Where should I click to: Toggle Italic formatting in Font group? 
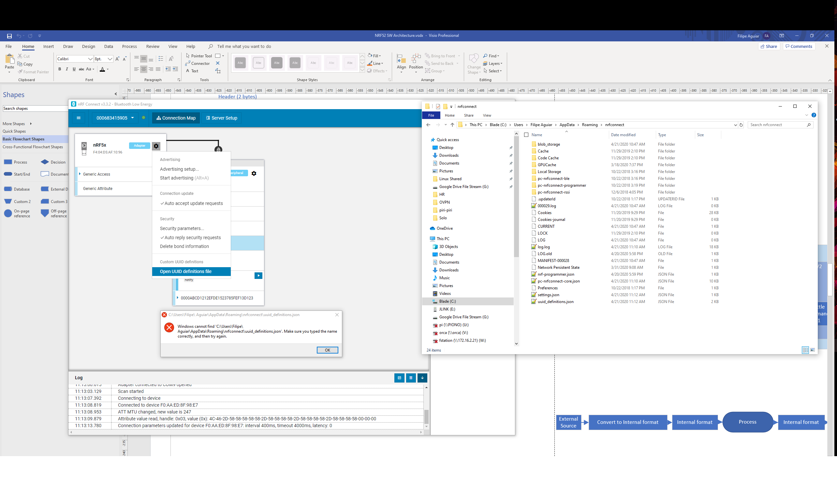tap(67, 69)
